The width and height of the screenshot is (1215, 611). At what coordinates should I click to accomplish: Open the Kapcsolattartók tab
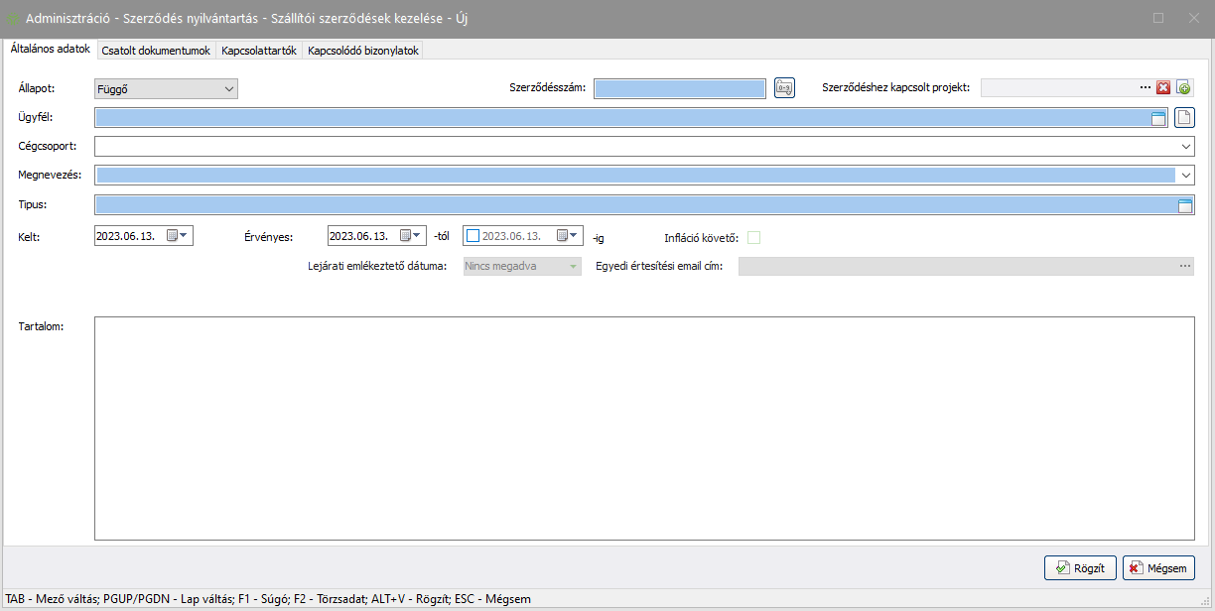[259, 51]
